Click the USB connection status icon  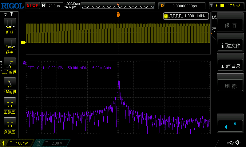[230, 143]
